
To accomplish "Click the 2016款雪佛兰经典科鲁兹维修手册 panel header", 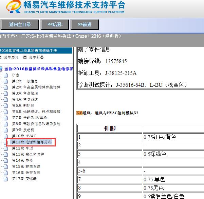I will coord(36,51).
